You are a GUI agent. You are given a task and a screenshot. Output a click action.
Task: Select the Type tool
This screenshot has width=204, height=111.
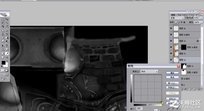point(7,46)
